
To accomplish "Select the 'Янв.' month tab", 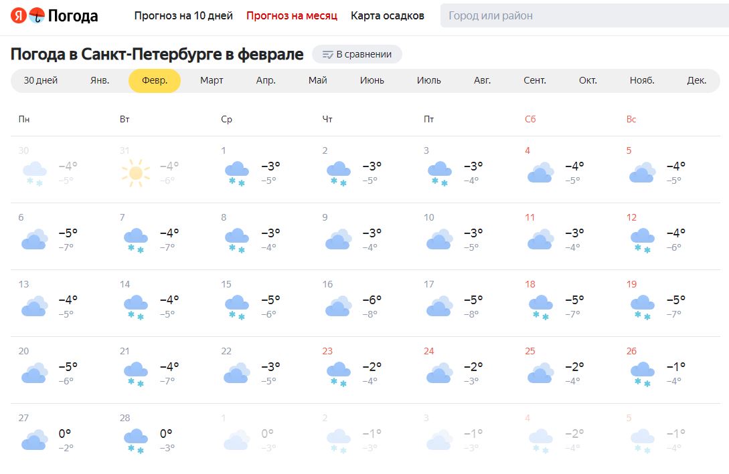I will click(100, 80).
